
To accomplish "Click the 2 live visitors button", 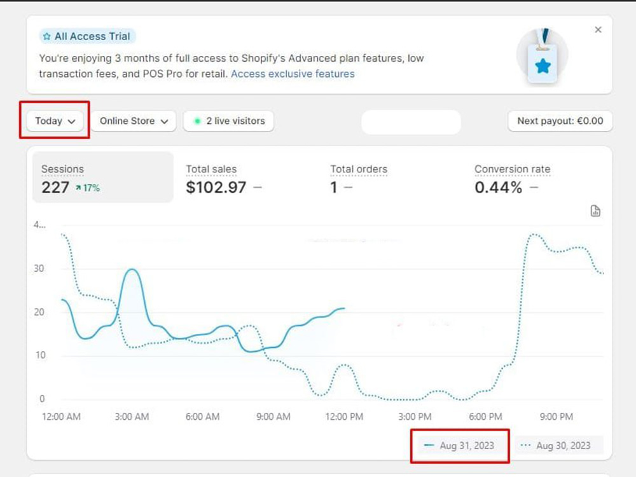I will pos(229,121).
